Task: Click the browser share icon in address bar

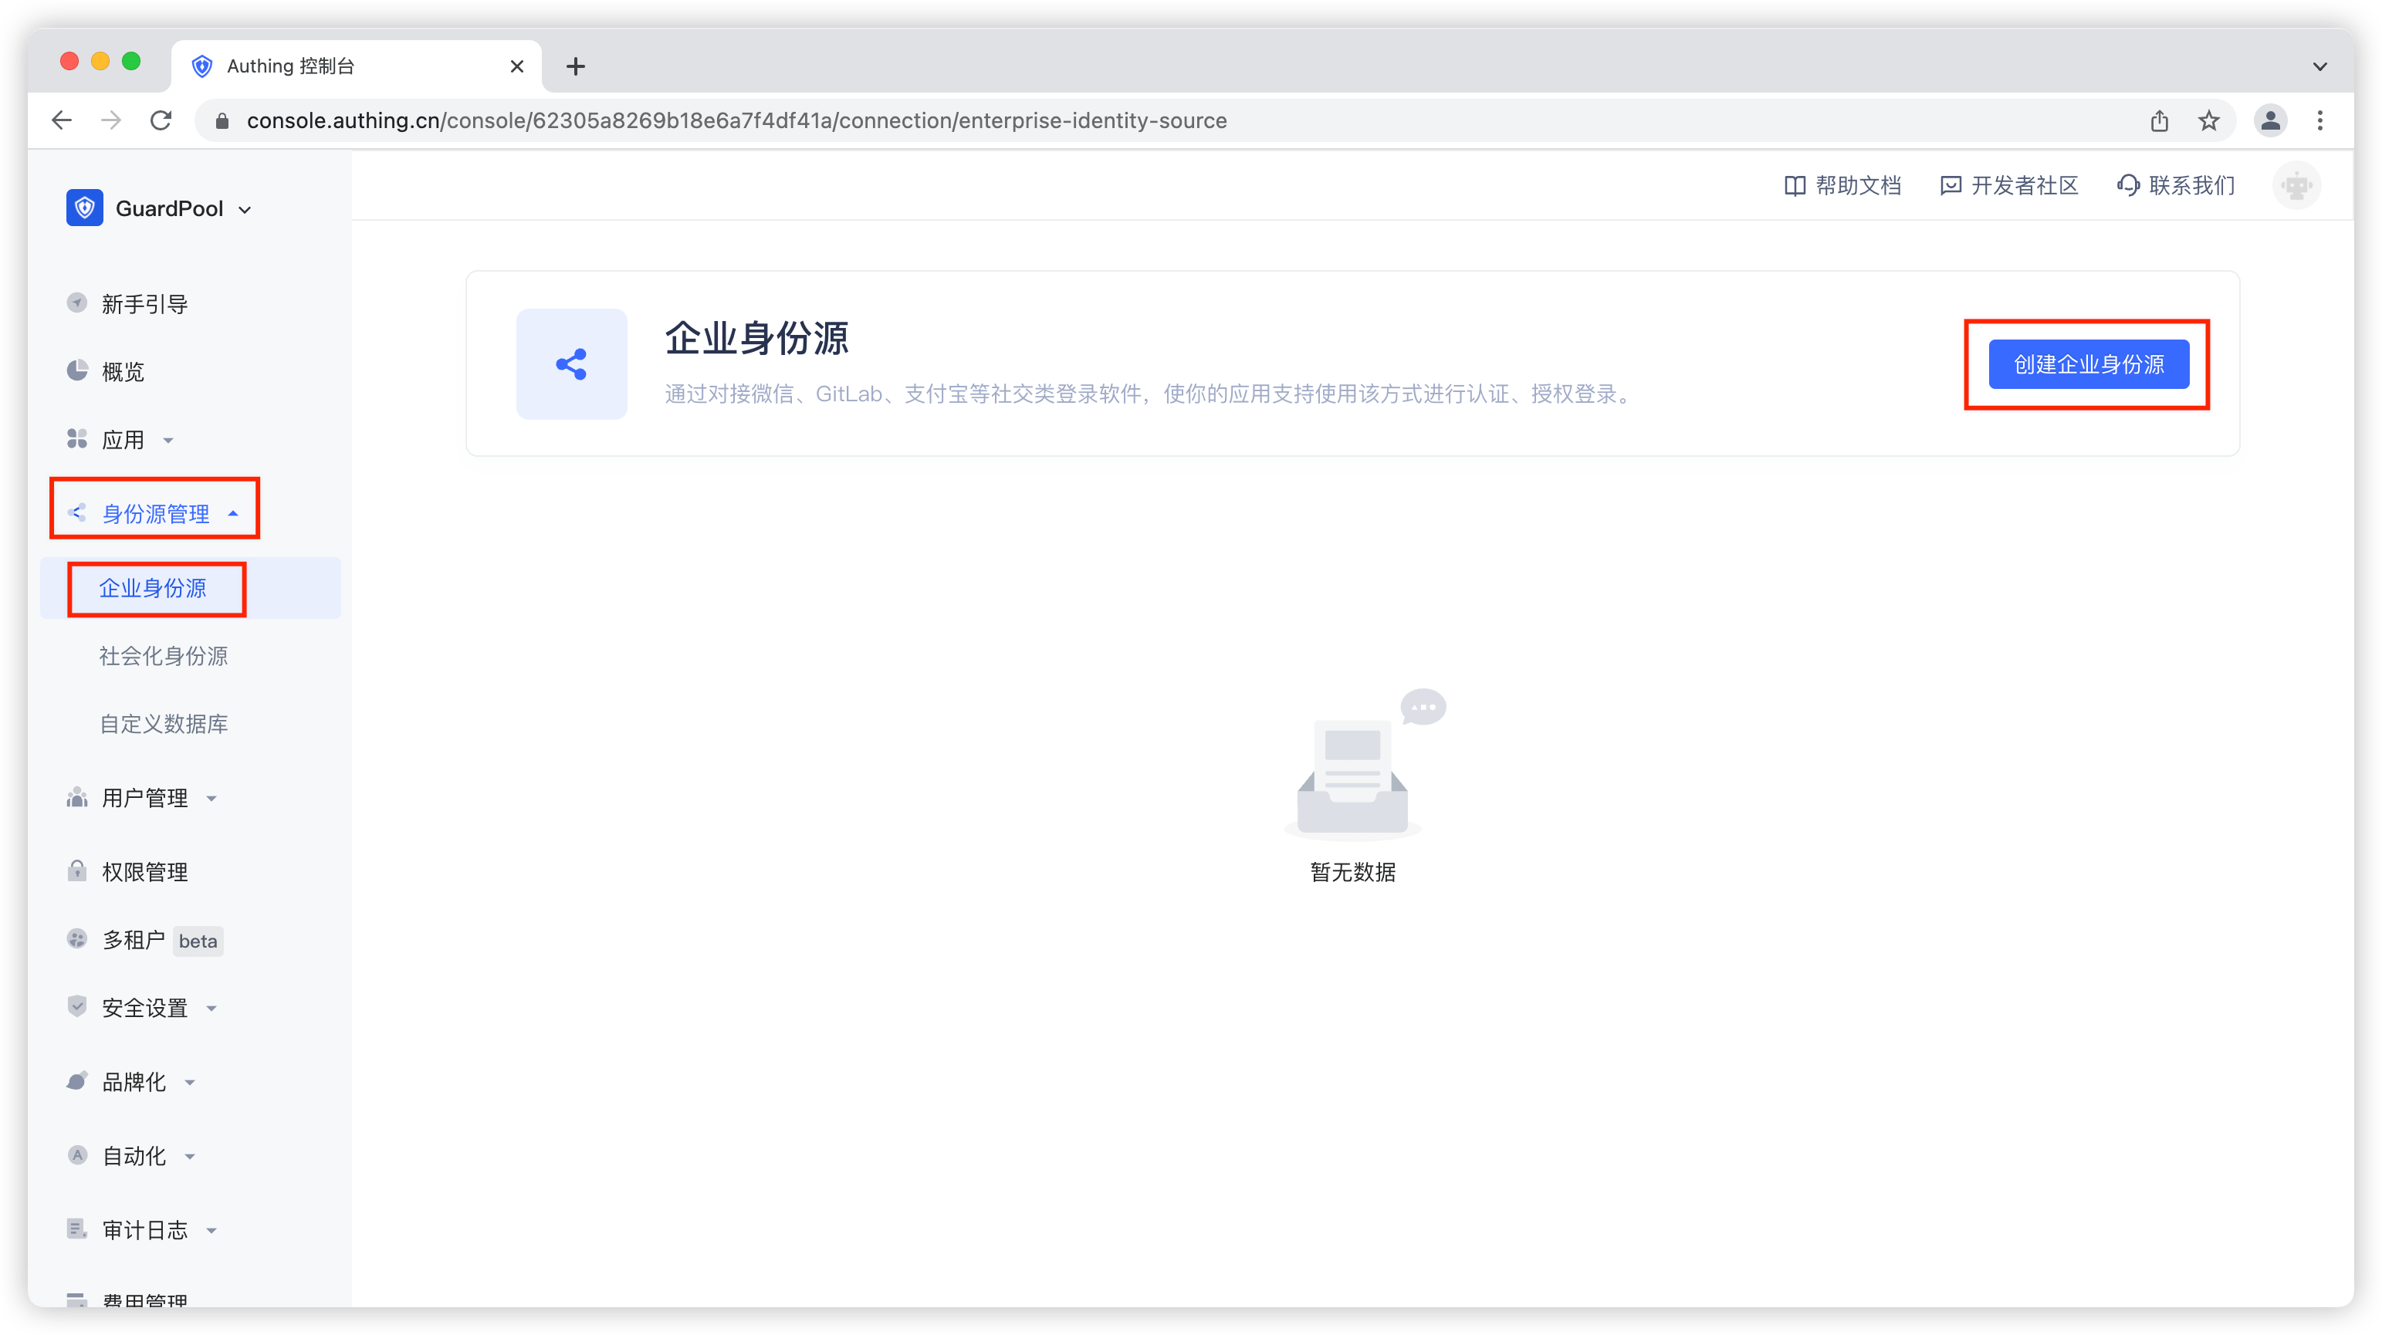Action: pyautogui.click(x=2159, y=121)
